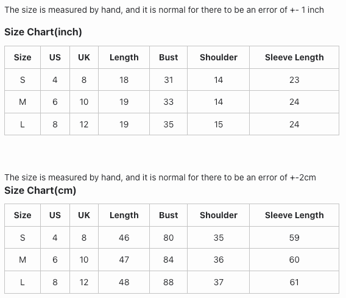The image size is (346, 298).
Task: Select the M size row in cm table
Action: [x=172, y=260]
